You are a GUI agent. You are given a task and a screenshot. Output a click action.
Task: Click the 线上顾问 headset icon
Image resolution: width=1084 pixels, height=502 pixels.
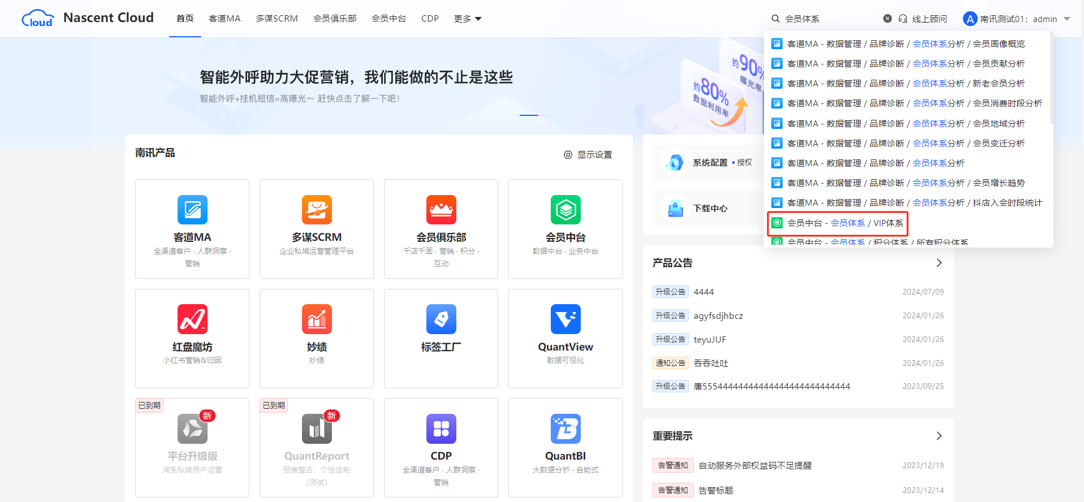tap(903, 19)
